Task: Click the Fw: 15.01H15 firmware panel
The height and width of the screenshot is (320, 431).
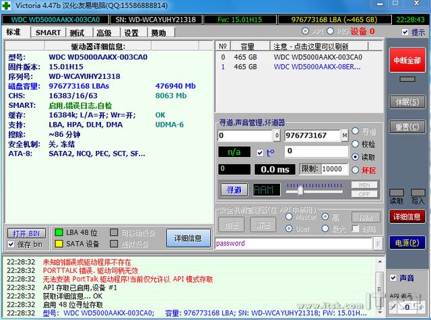Action: coord(240,20)
